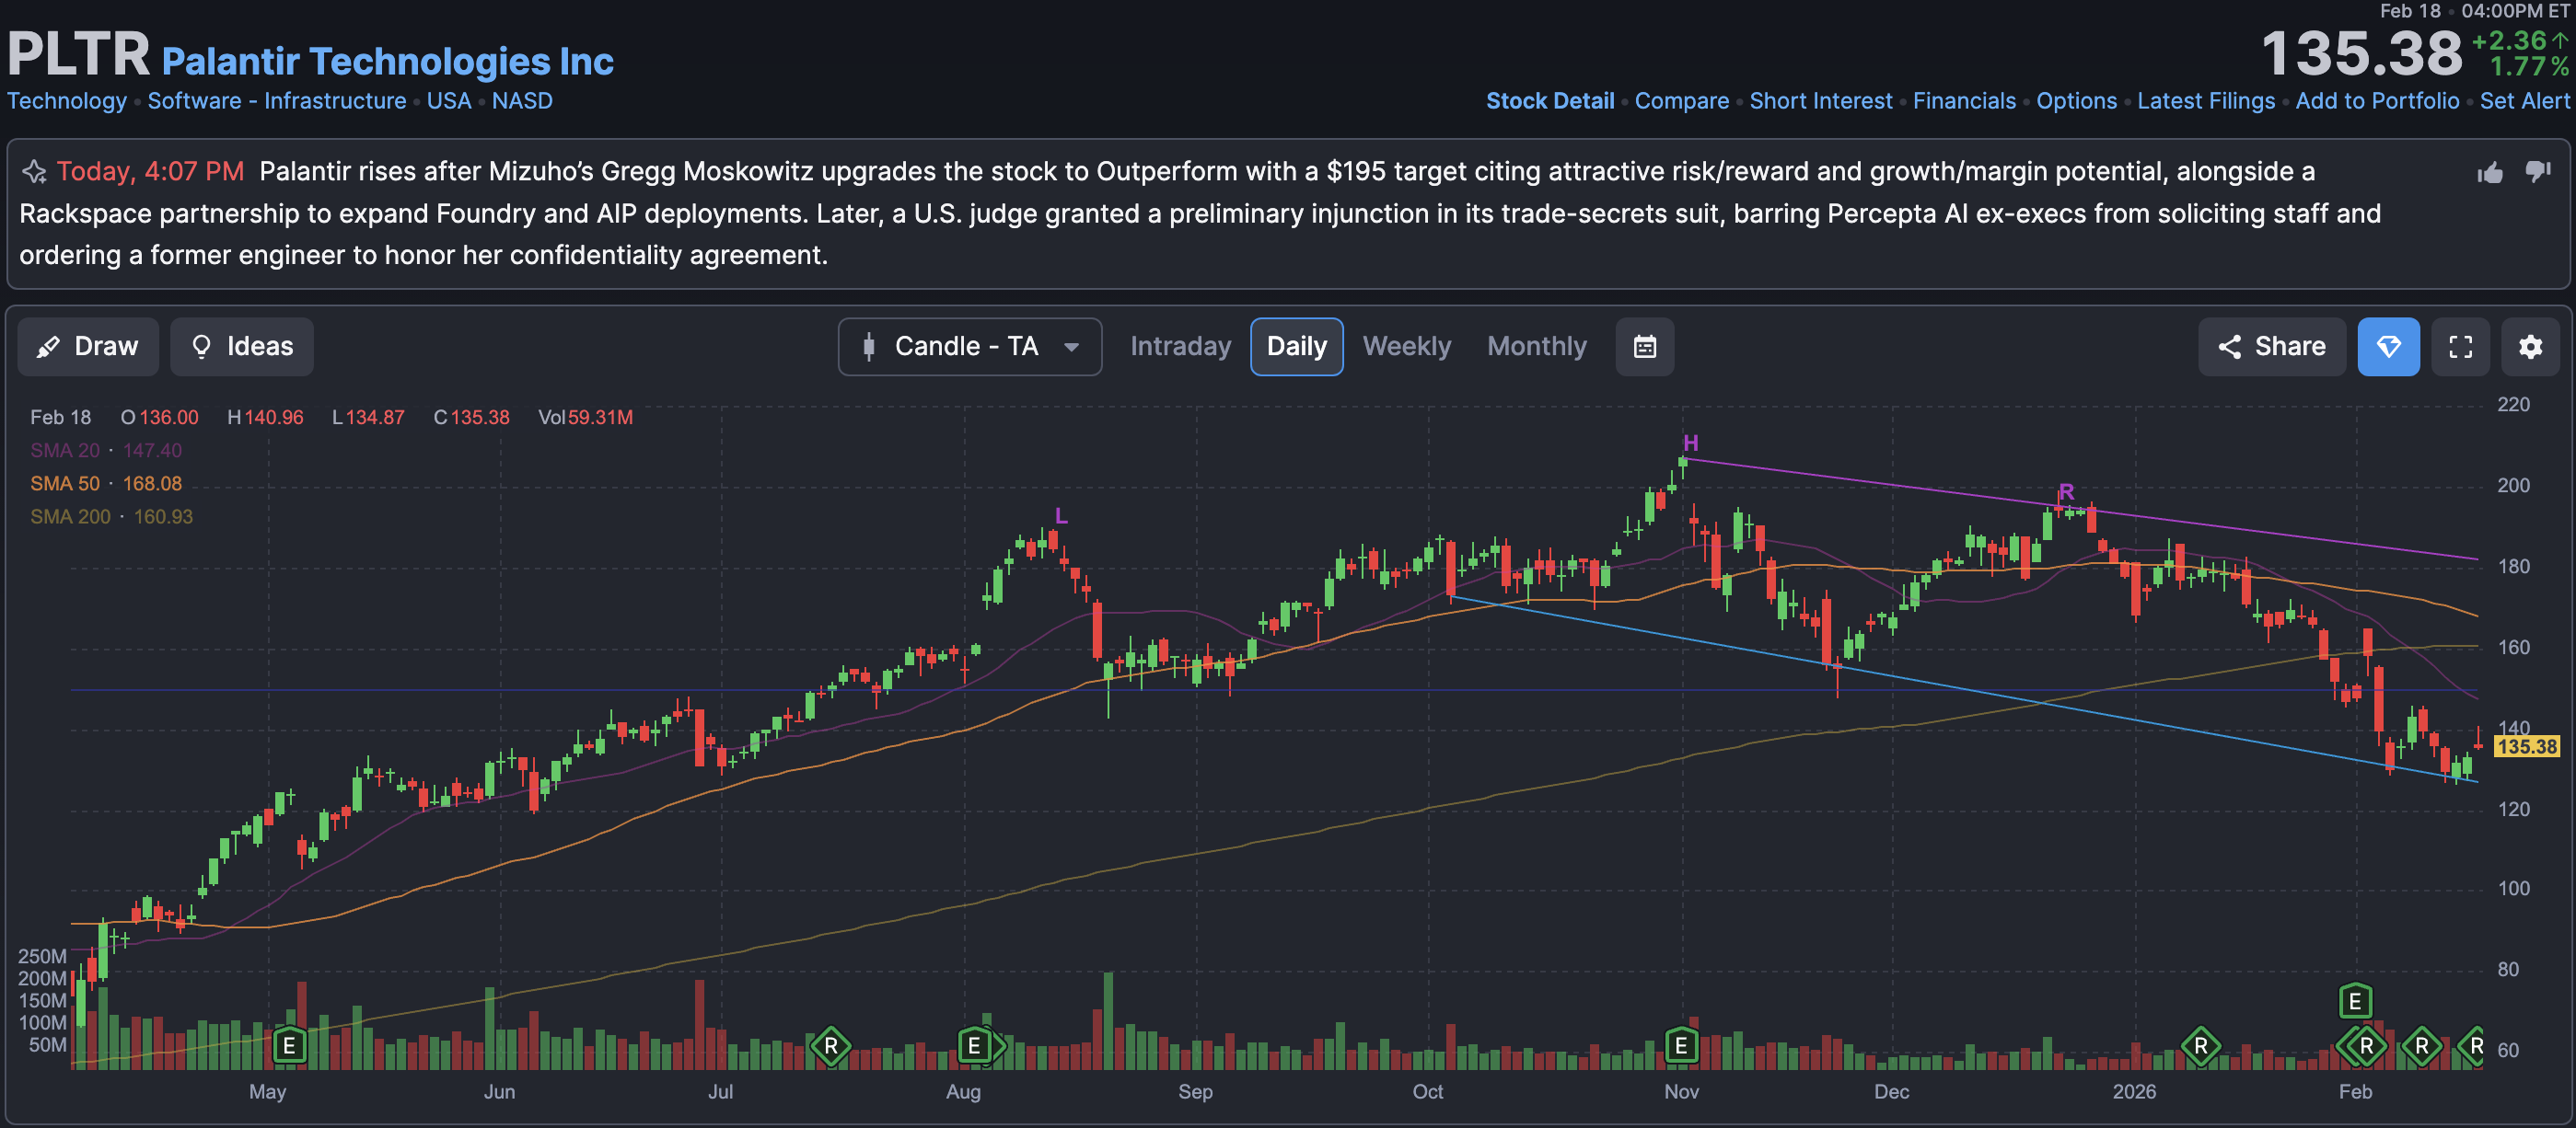Select the Weekly timeframe
Image resolution: width=2576 pixels, height=1128 pixels.
1406,347
